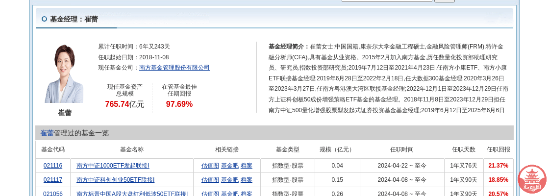Click 任职起始日期 2018-11-08 text
The height and width of the screenshot is (196, 549).
tap(133, 57)
